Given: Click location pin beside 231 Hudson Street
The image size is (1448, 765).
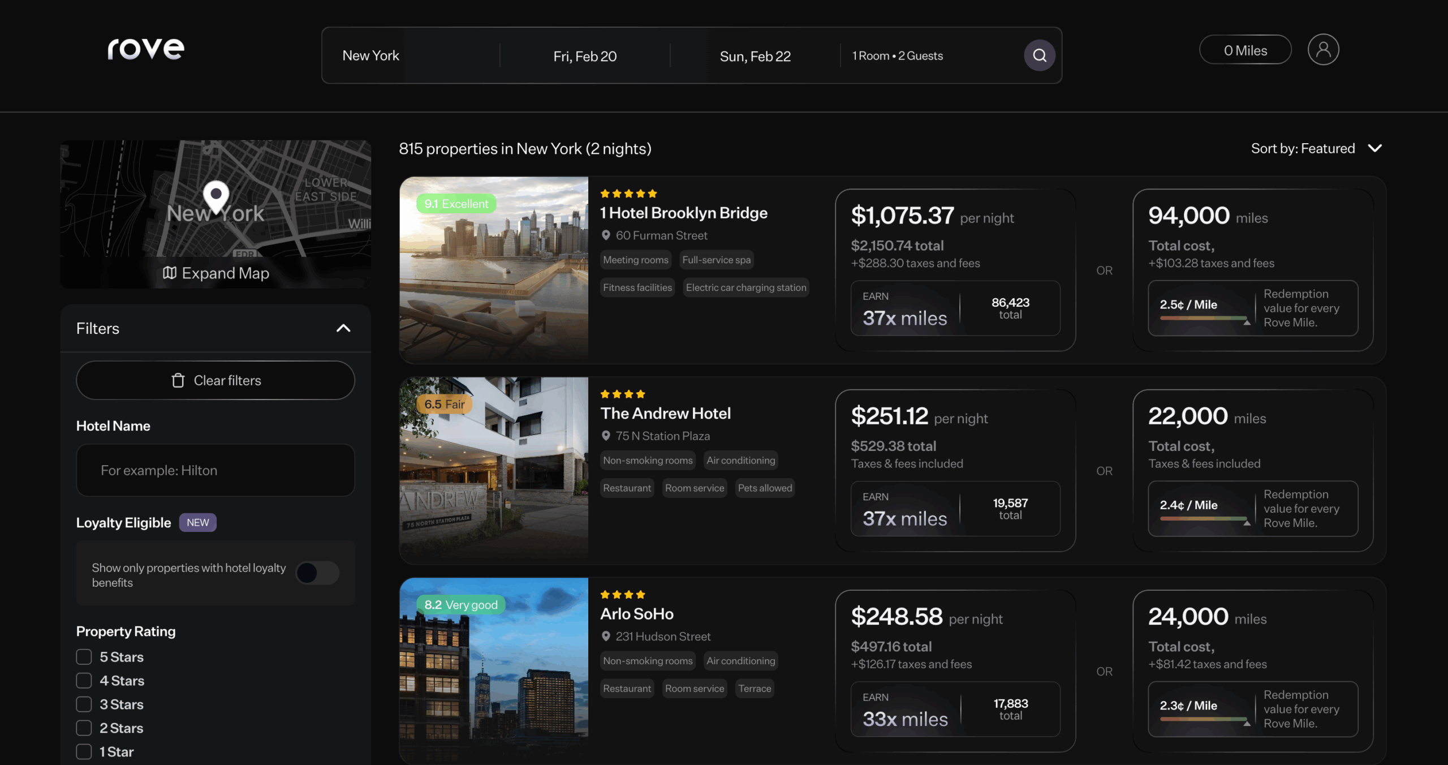Looking at the screenshot, I should pyautogui.click(x=606, y=636).
